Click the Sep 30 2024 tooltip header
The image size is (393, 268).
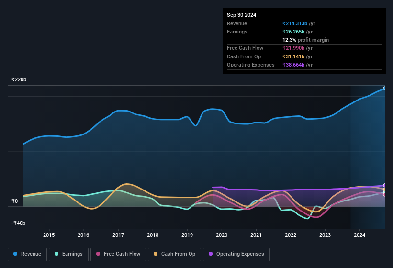(241, 15)
